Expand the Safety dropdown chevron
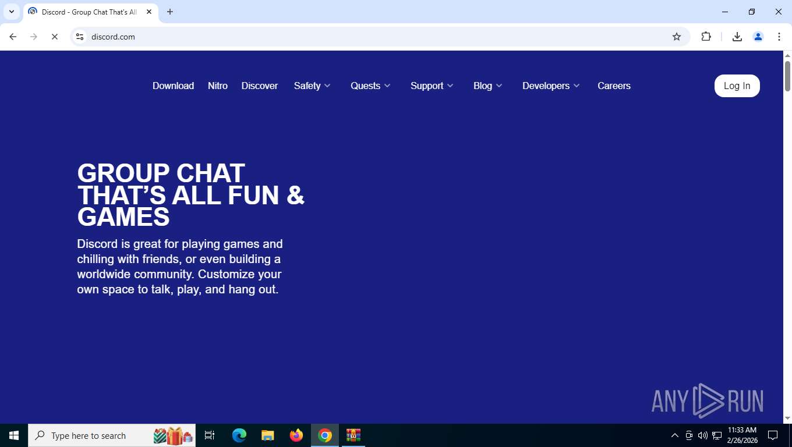 327,86
